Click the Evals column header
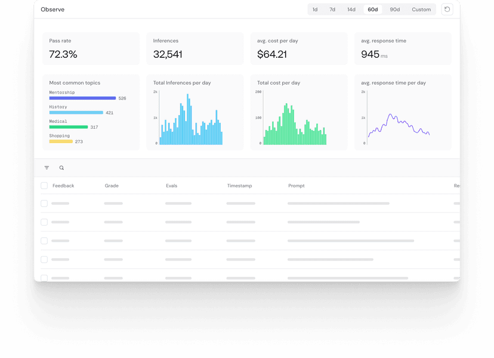Viewport: 494px width, 358px height. coord(172,186)
